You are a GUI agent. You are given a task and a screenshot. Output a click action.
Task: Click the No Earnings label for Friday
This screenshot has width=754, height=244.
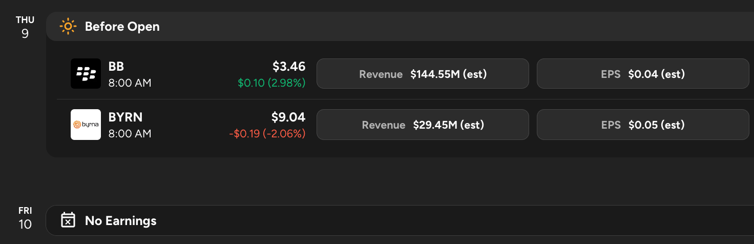pyautogui.click(x=120, y=221)
